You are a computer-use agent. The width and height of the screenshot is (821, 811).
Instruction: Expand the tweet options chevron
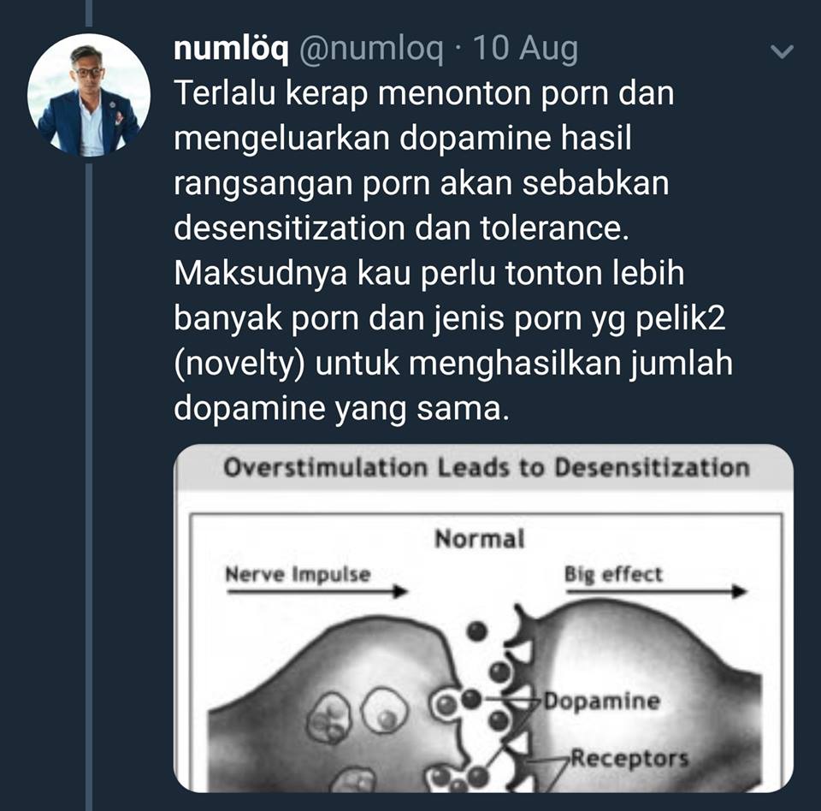[782, 50]
